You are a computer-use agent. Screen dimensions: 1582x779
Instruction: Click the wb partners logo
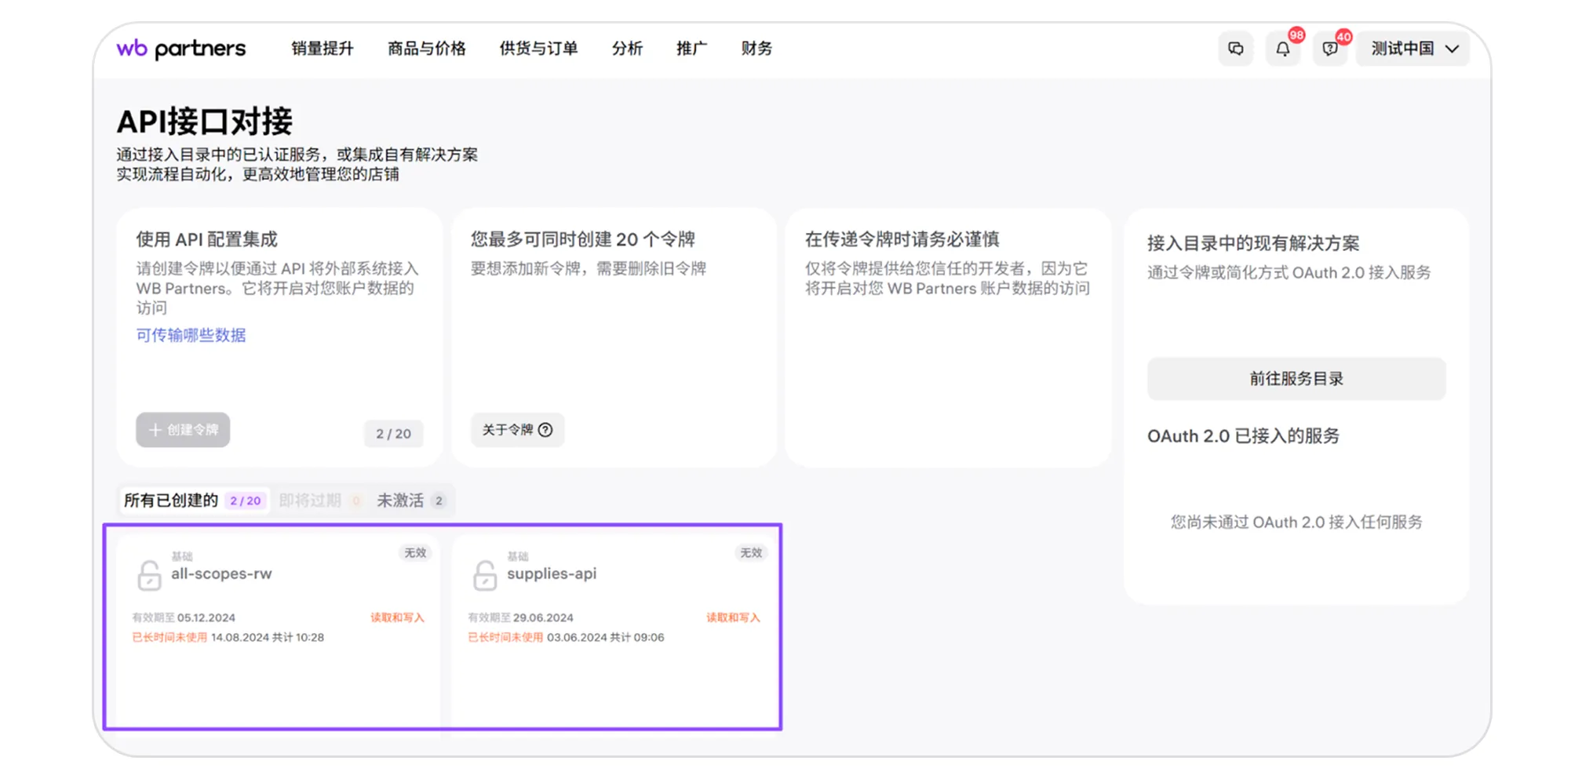click(x=181, y=48)
